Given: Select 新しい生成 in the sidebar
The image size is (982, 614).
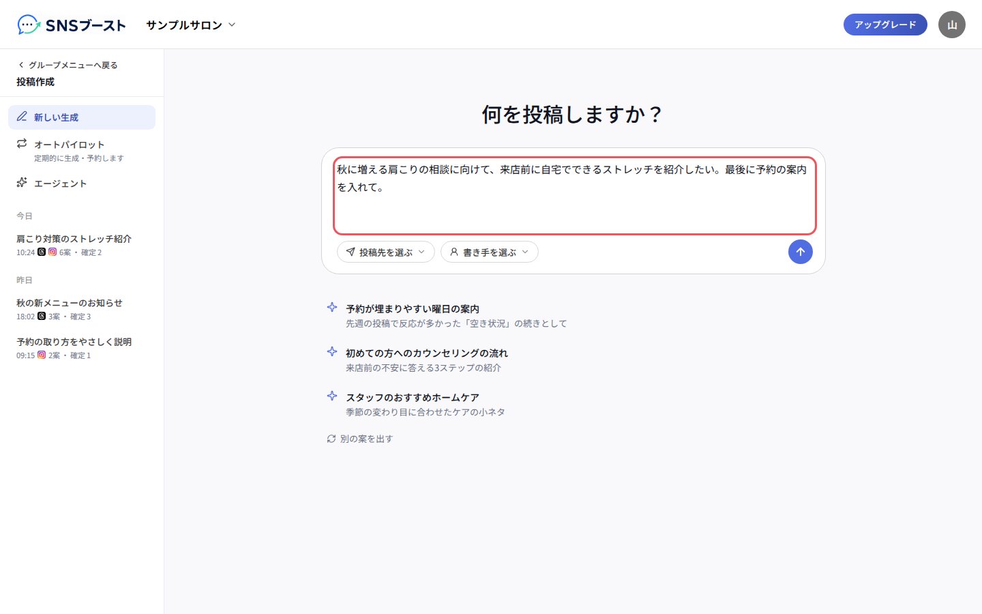Looking at the screenshot, I should 82,117.
